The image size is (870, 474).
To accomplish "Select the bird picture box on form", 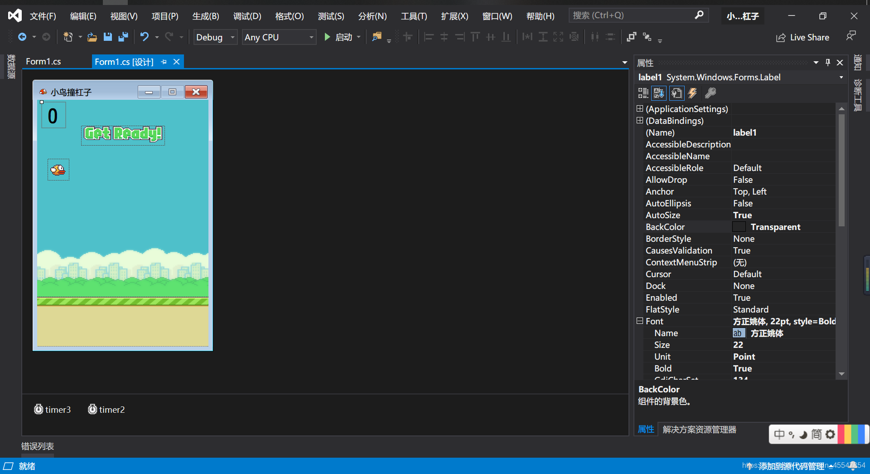I will point(58,170).
